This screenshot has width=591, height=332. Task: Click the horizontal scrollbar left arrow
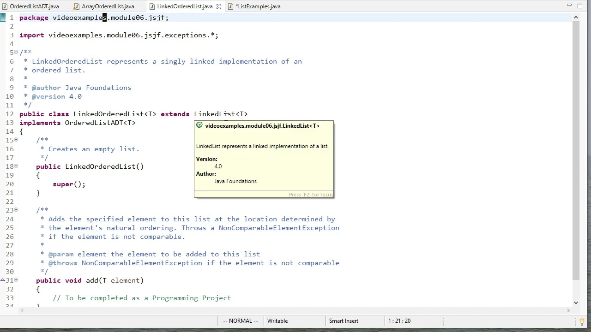click(22, 311)
